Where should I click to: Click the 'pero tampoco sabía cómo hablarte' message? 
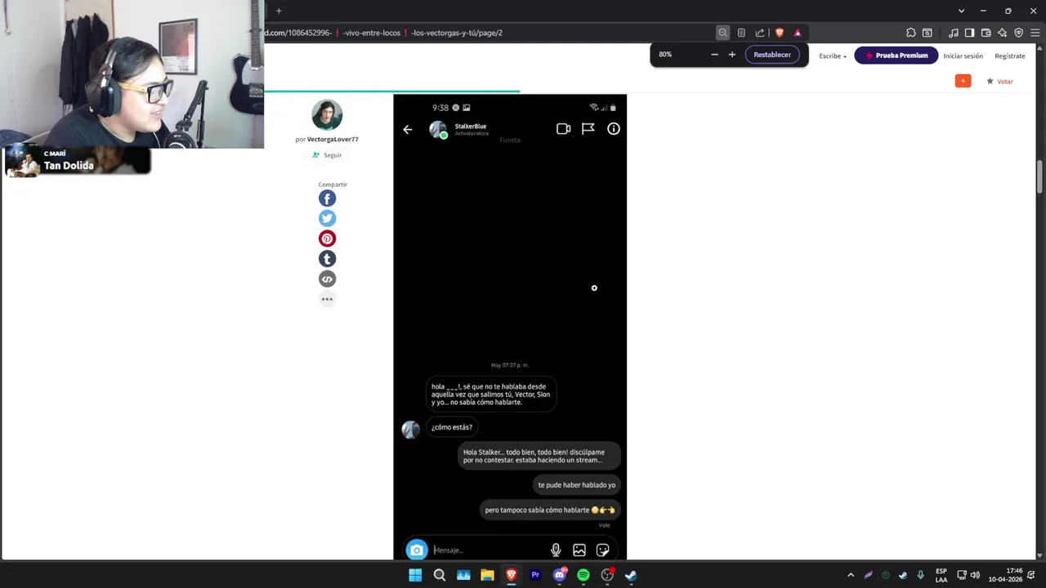(550, 510)
